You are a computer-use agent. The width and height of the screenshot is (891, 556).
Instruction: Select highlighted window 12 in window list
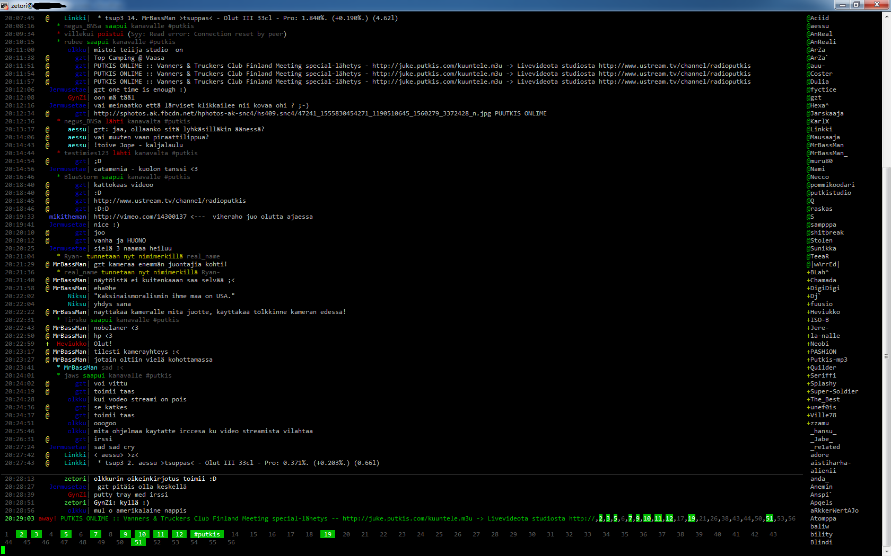tap(179, 534)
